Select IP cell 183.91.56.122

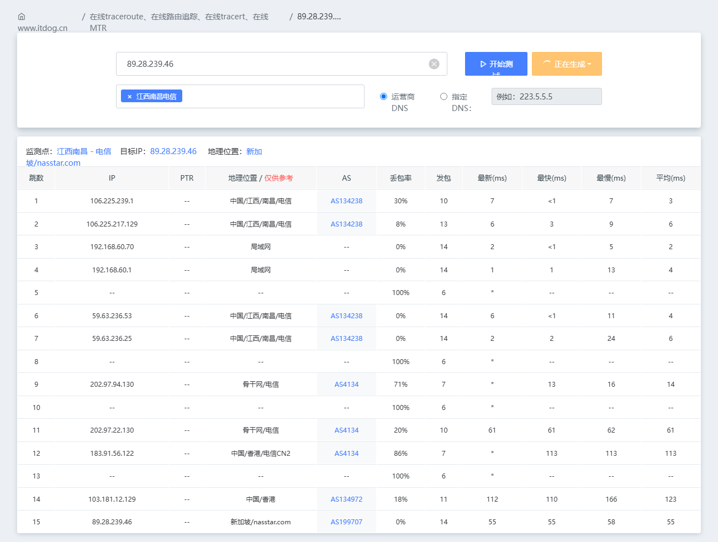(112, 454)
